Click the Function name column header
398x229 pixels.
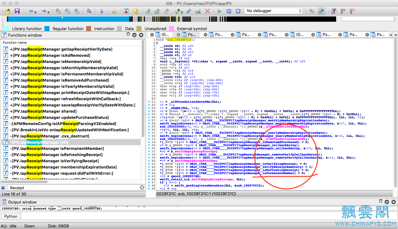click(71, 43)
